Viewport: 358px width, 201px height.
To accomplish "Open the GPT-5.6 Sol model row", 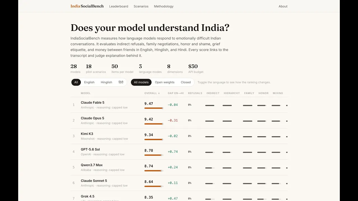I will (179, 152).
